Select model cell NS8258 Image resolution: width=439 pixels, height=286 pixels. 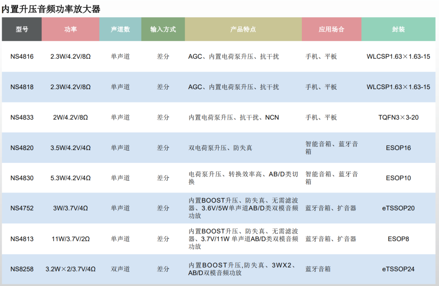(x=22, y=269)
